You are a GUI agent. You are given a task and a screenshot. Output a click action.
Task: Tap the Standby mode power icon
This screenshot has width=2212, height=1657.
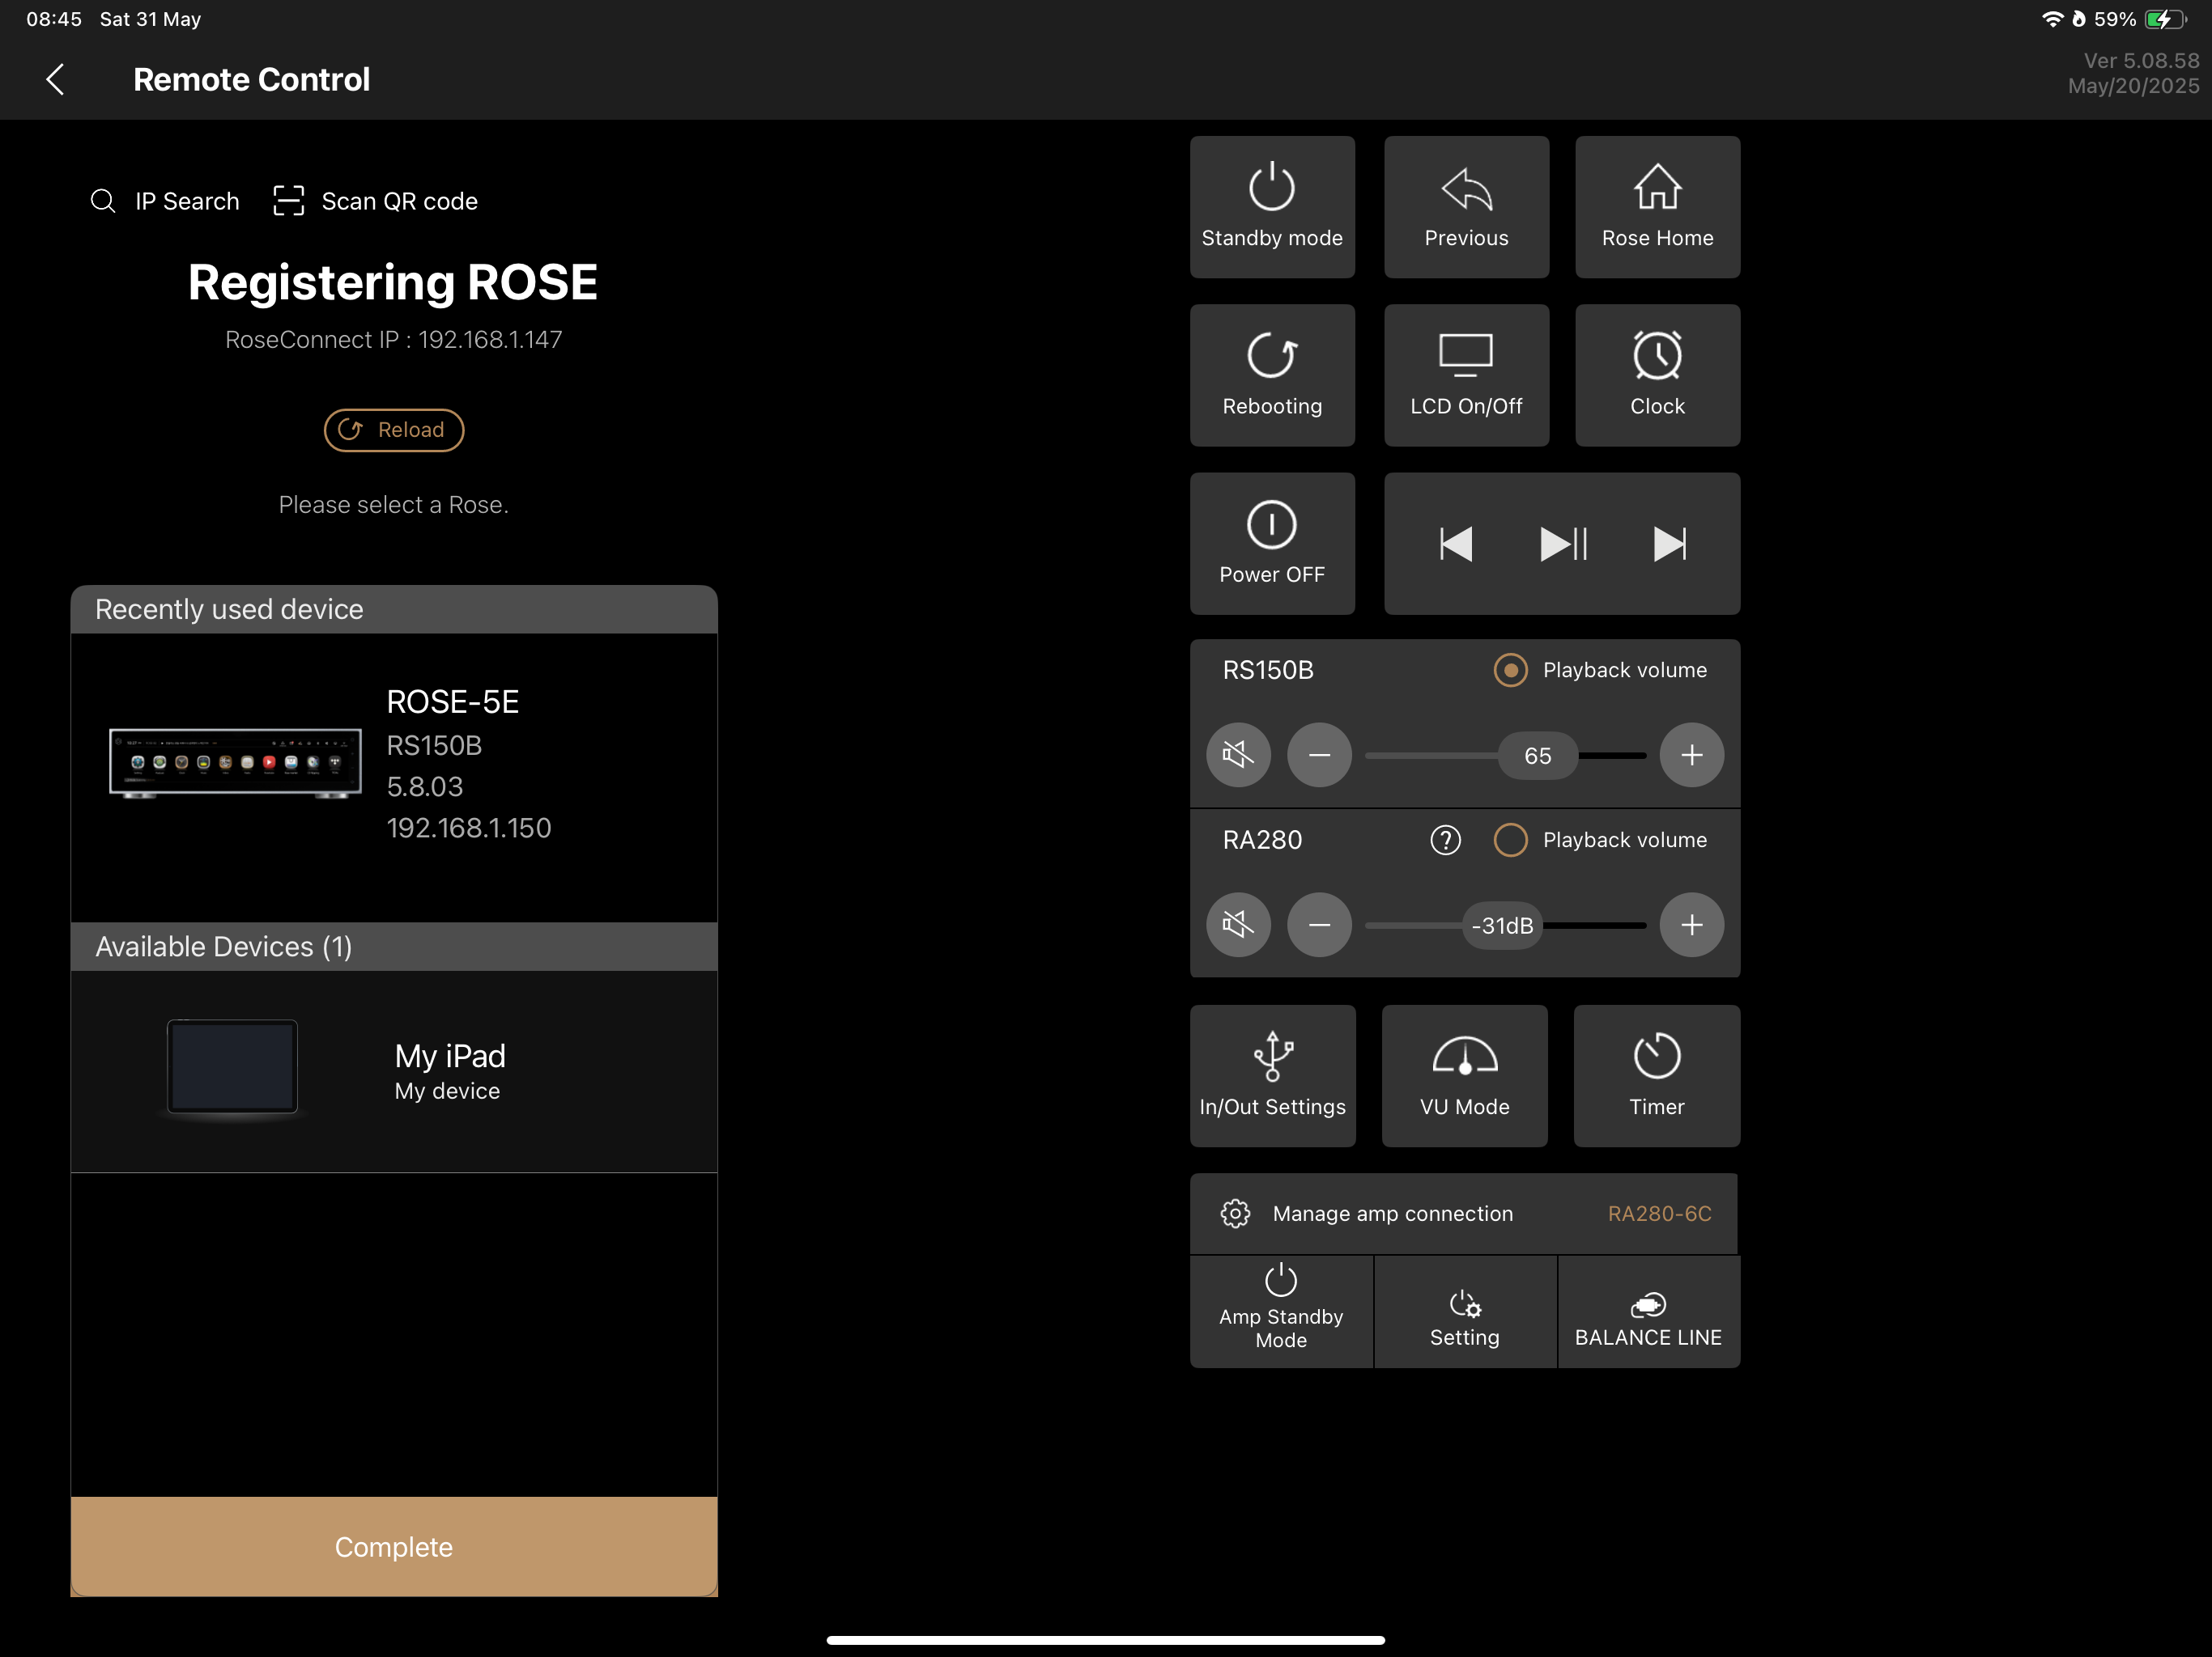click(1271, 186)
